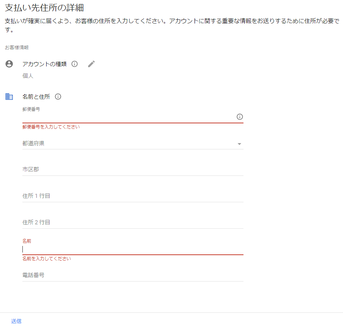Open the 都道府県 prefecture dropdown
Screen dimensions: 343x330
[x=133, y=144]
